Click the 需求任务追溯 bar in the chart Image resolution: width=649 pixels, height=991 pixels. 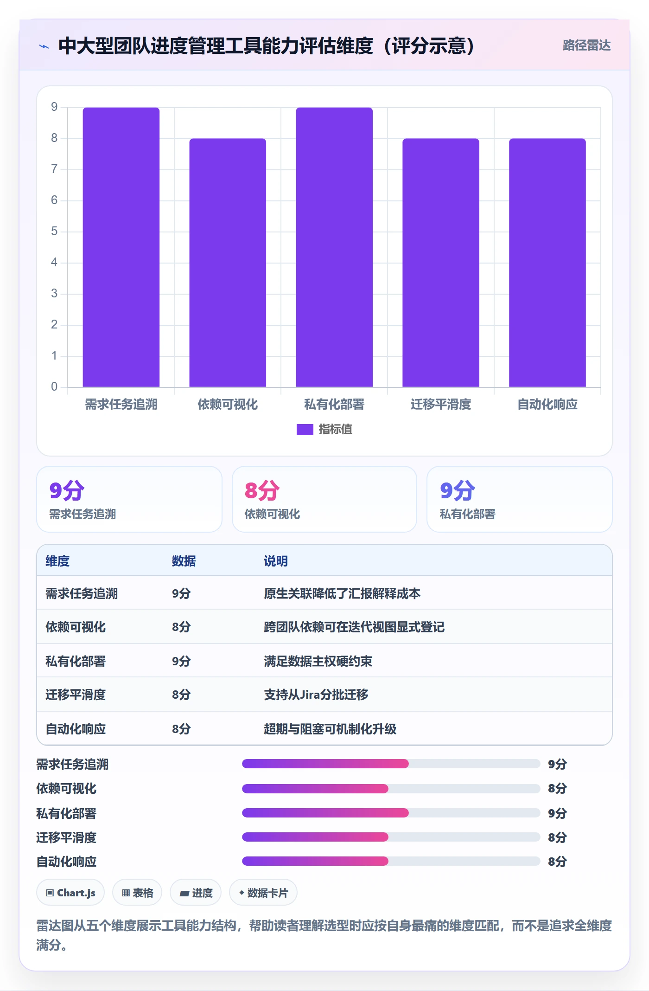tap(121, 247)
